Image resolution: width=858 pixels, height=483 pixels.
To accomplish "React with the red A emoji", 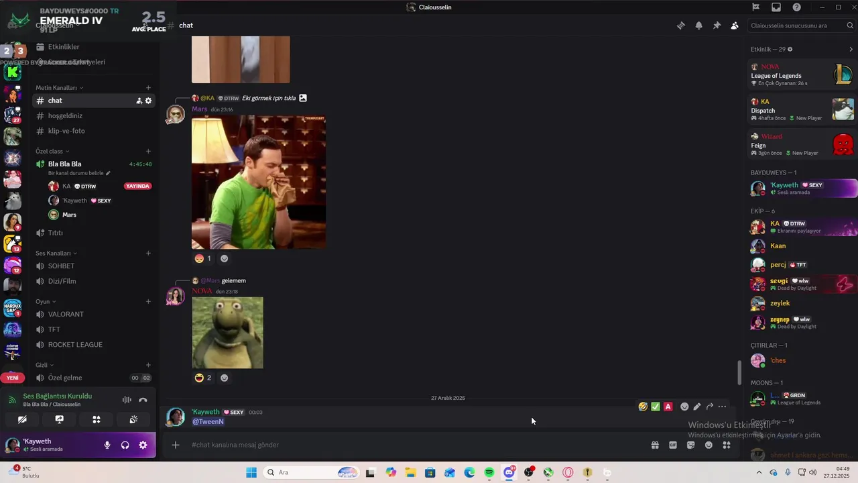I will coord(668,407).
